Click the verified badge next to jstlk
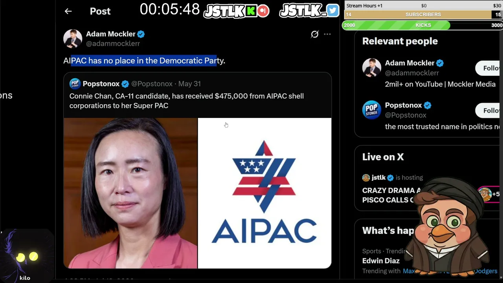This screenshot has height=283, width=503. click(x=390, y=178)
